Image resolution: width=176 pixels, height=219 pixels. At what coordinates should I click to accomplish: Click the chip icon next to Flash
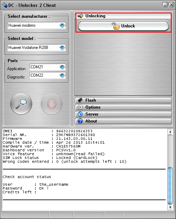coord(80,100)
